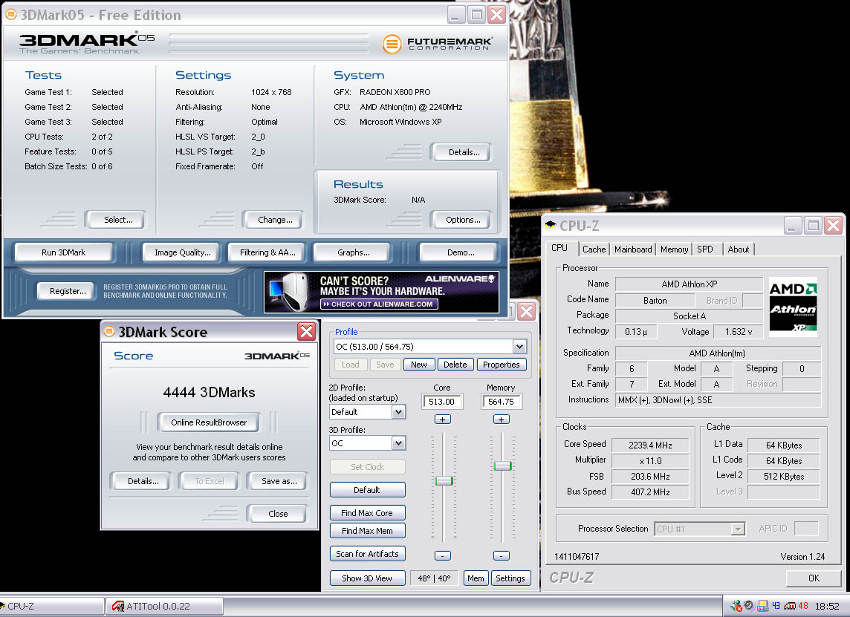Click Show 3D View

pyautogui.click(x=367, y=578)
